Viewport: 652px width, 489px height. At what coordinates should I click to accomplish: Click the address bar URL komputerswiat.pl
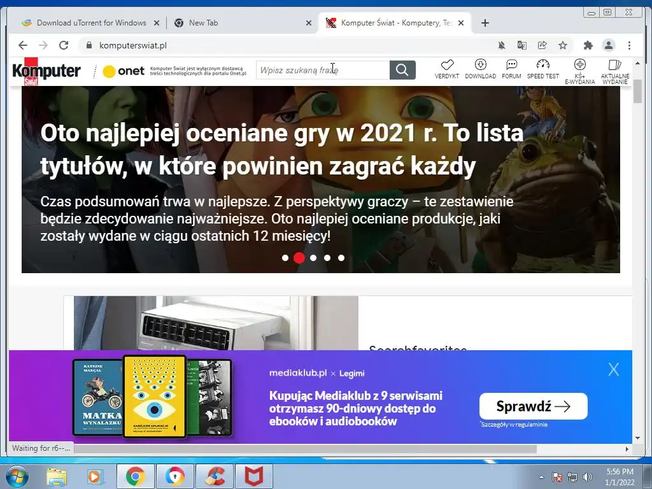tap(133, 45)
